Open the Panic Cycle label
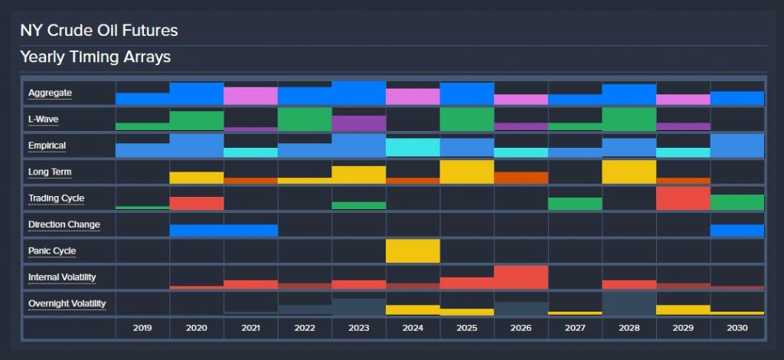784x360 pixels. click(x=52, y=251)
